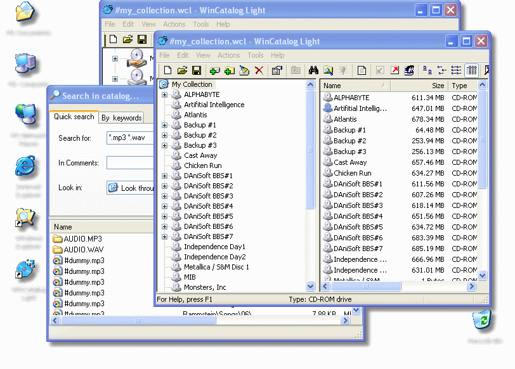
Task: Sort list by Type column header
Action: 463,86
